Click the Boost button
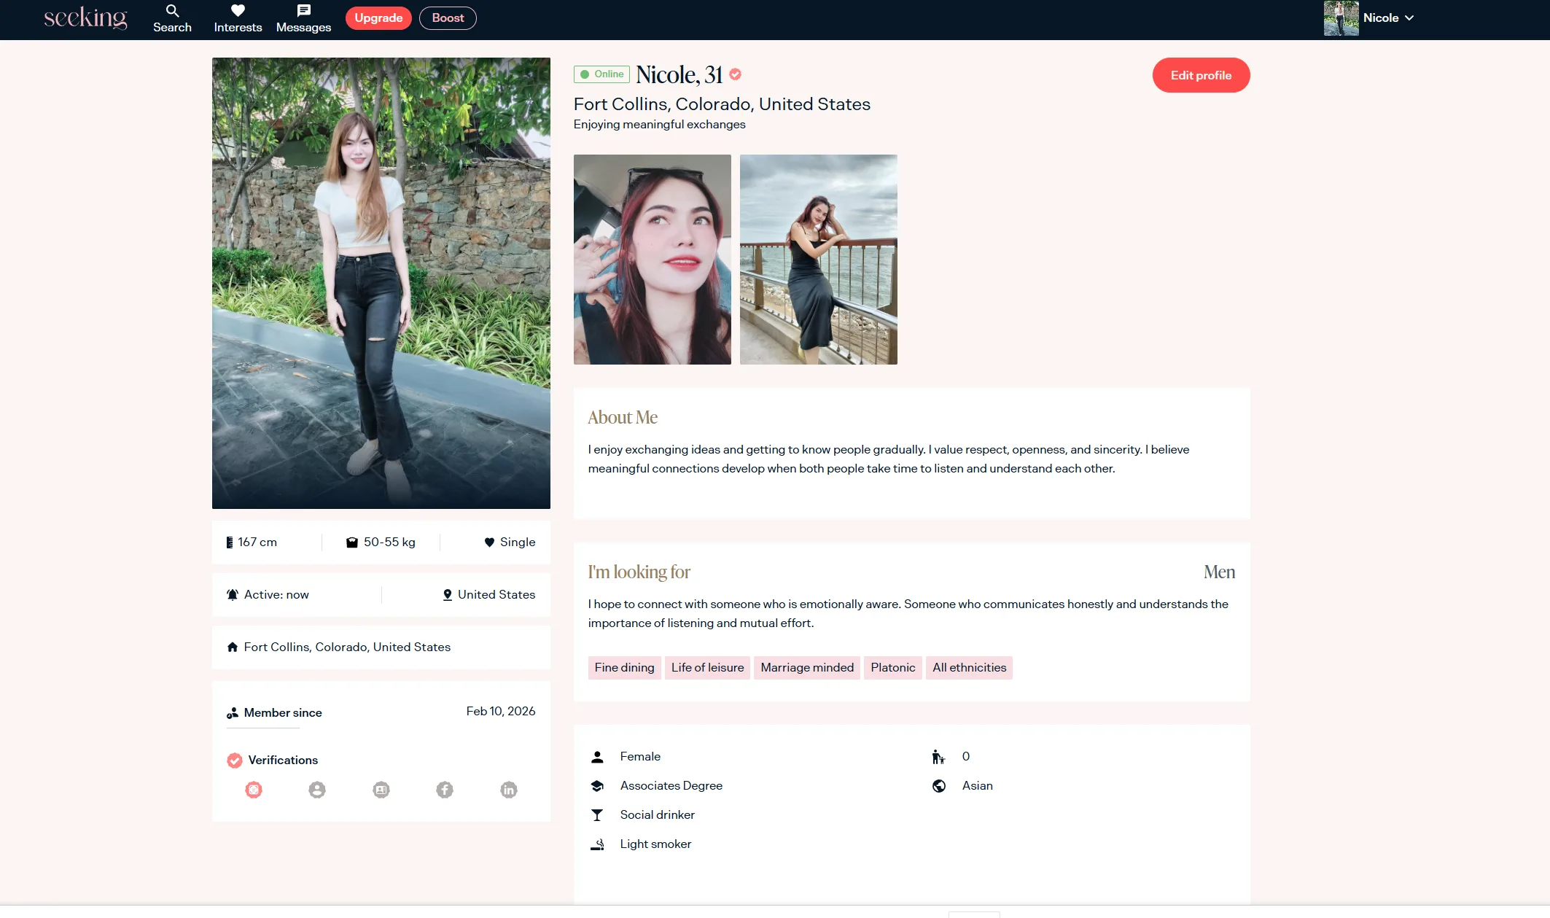The image size is (1550, 918). pyautogui.click(x=448, y=18)
